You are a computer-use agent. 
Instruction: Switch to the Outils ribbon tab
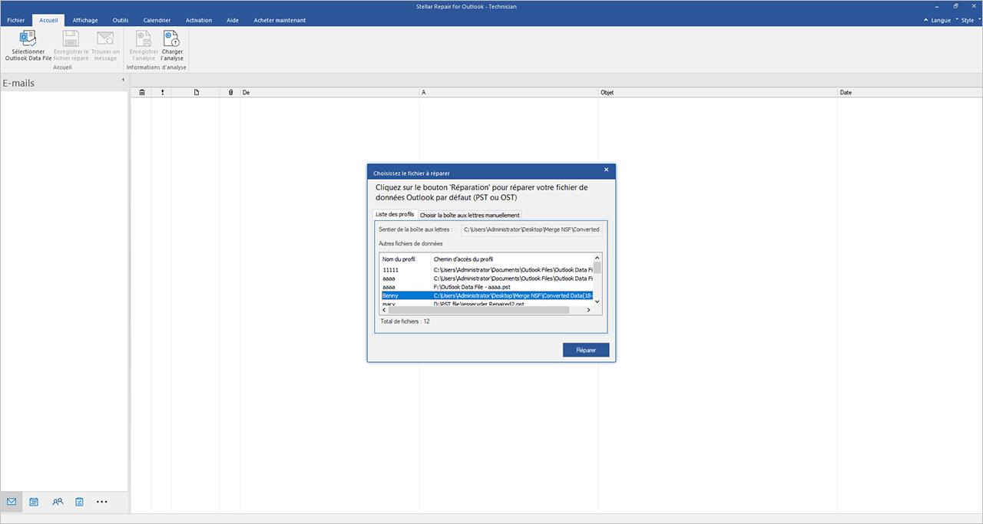click(121, 20)
